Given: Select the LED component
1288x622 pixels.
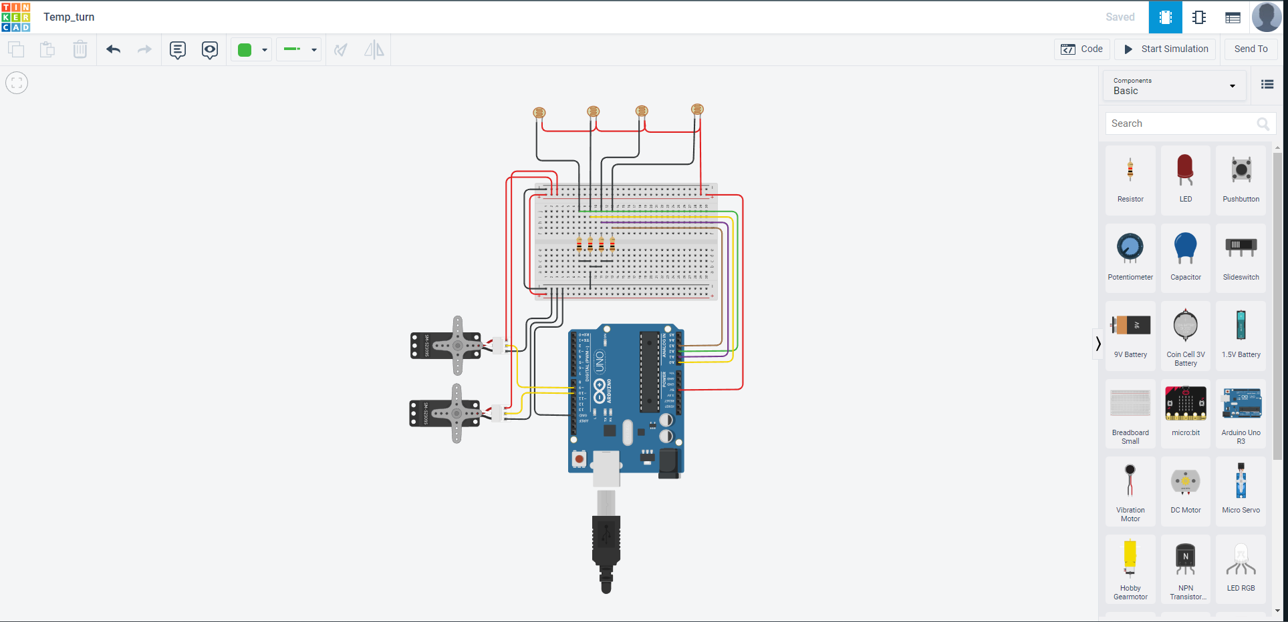Looking at the screenshot, I should tap(1186, 180).
